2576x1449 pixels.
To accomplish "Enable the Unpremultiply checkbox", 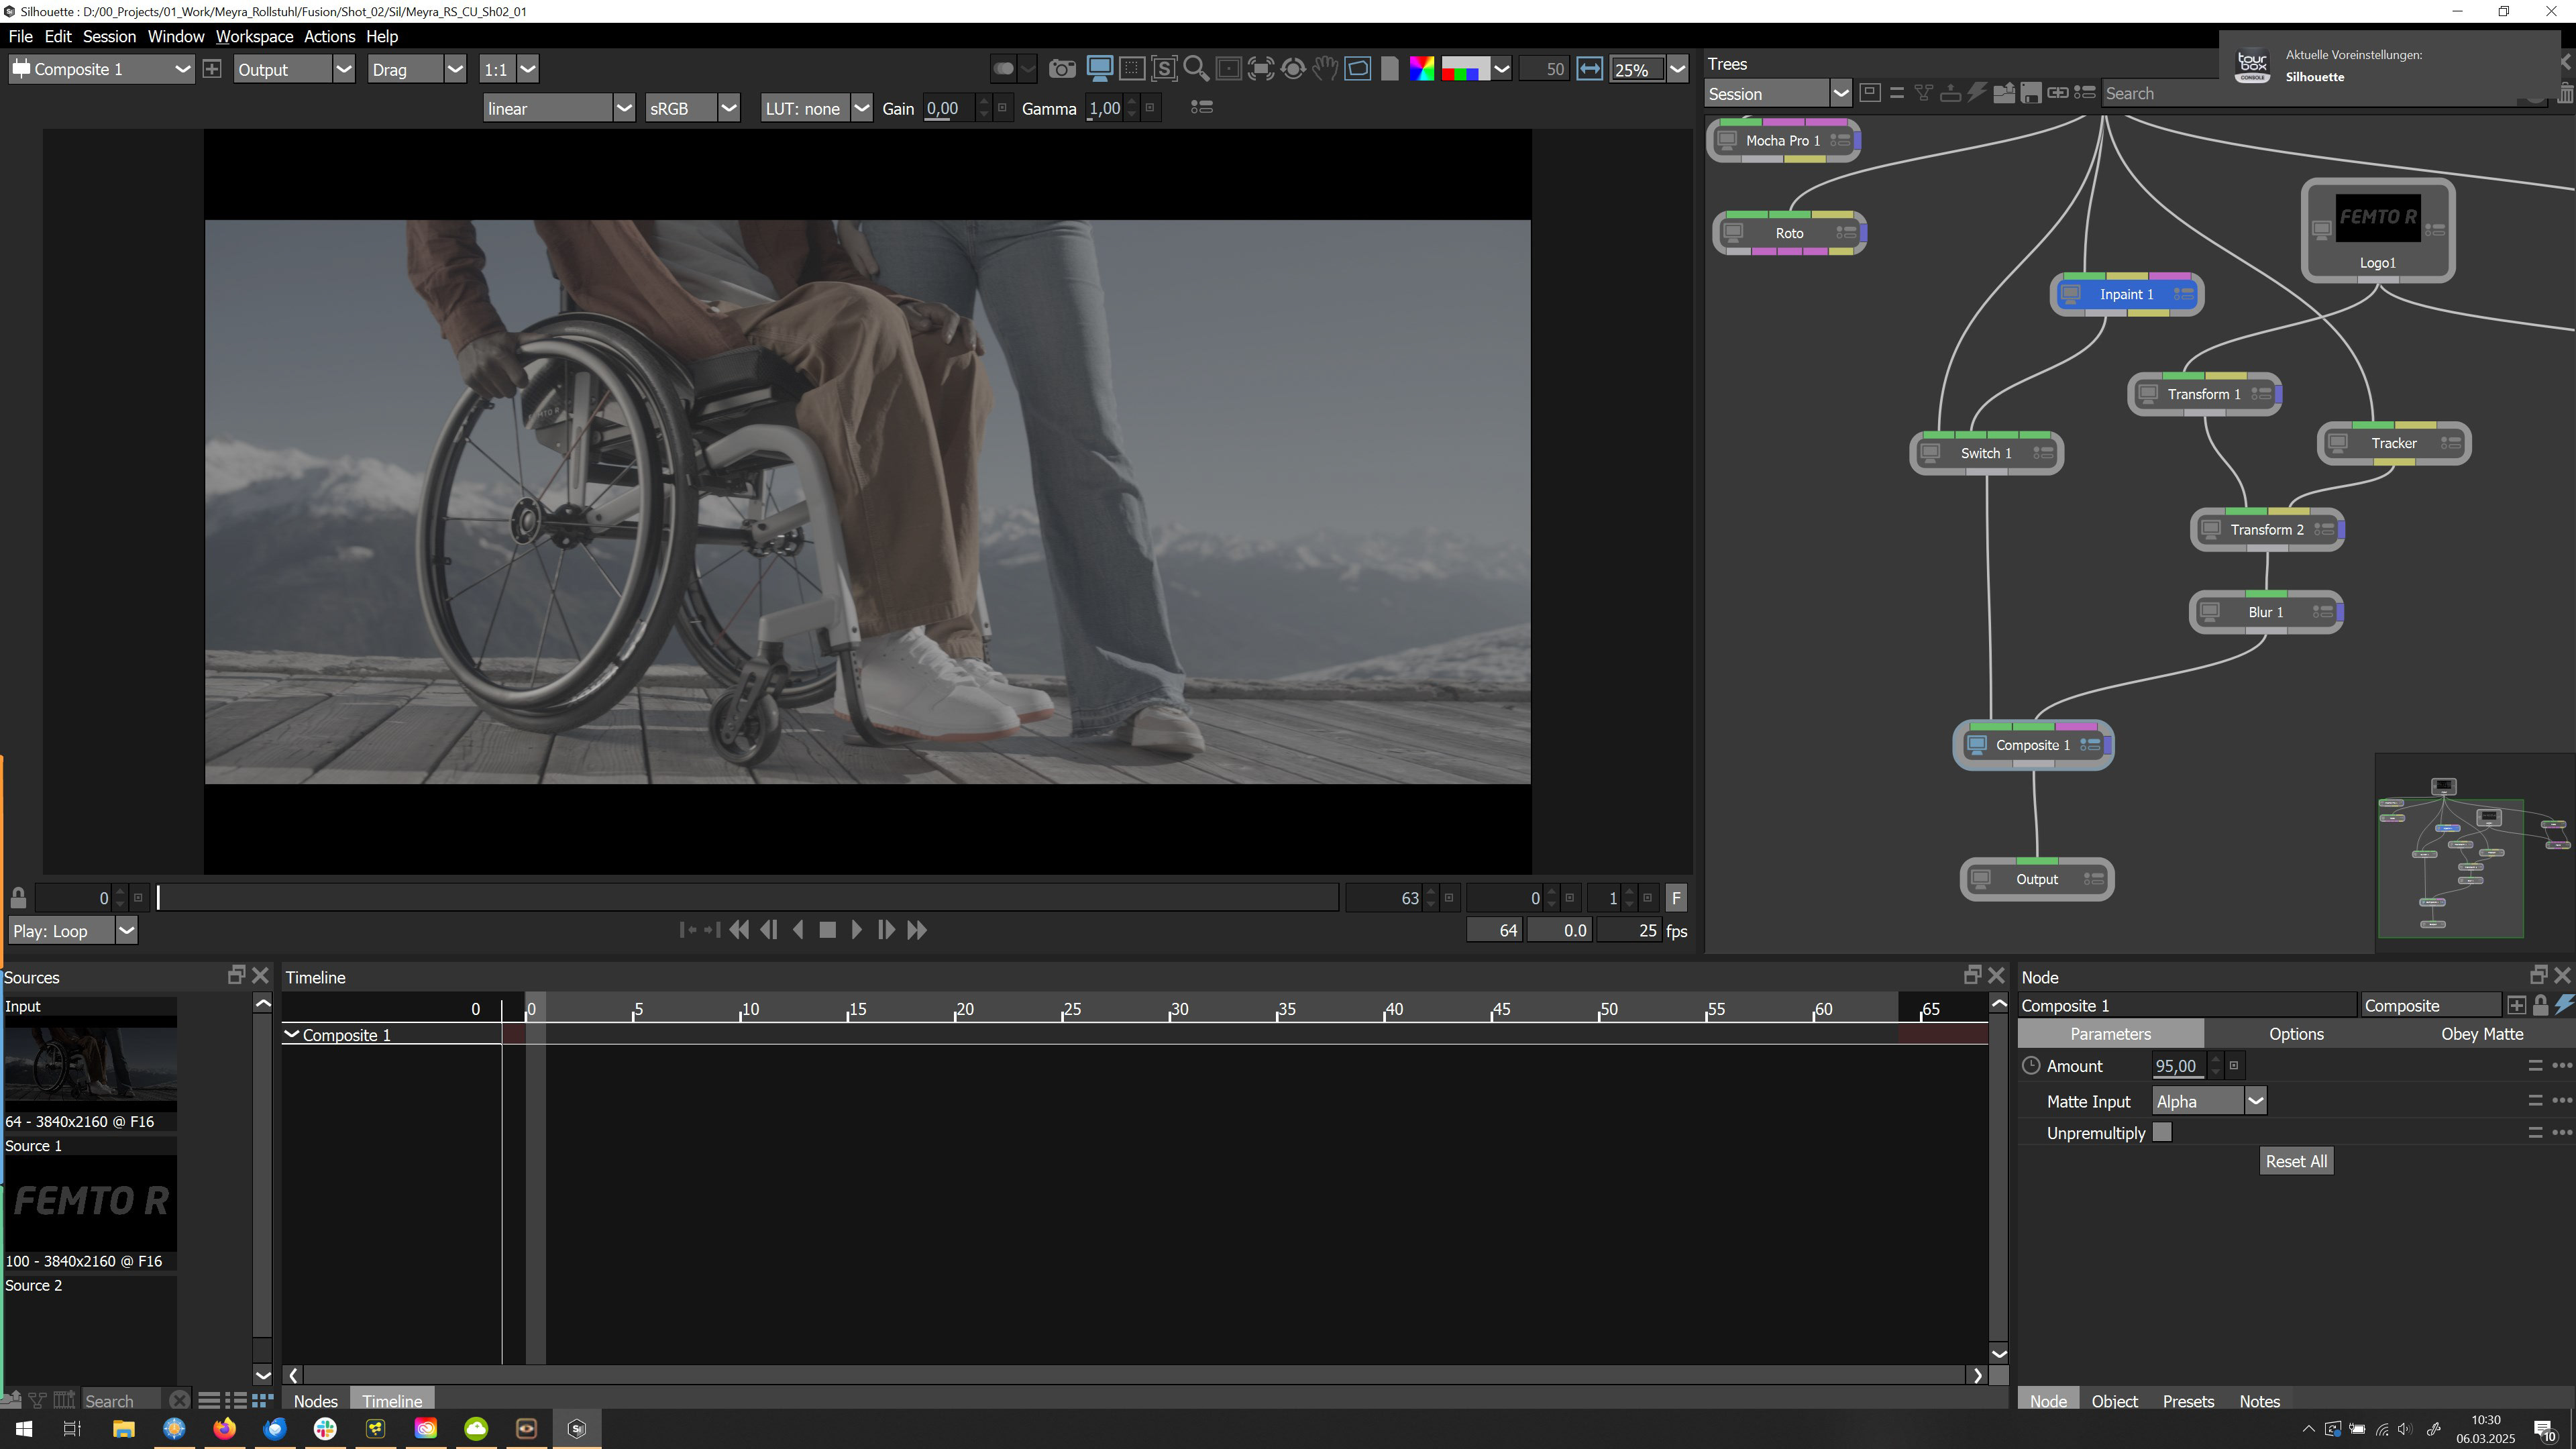I will pos(2162,1132).
